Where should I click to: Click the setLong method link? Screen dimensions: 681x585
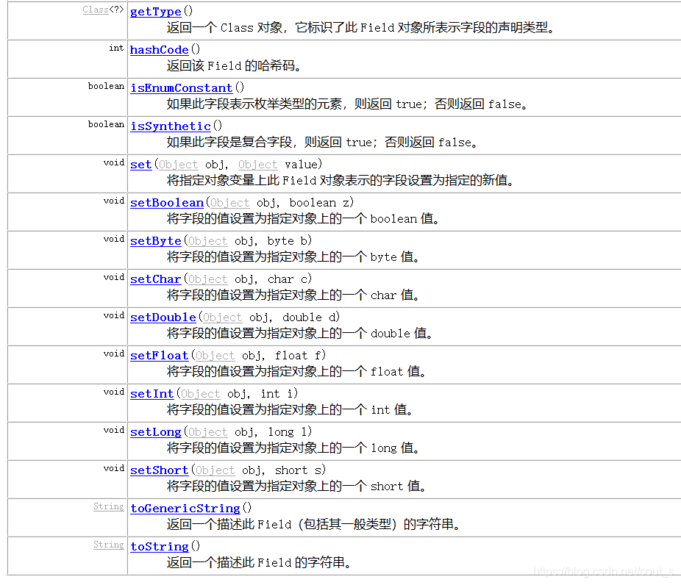155,431
